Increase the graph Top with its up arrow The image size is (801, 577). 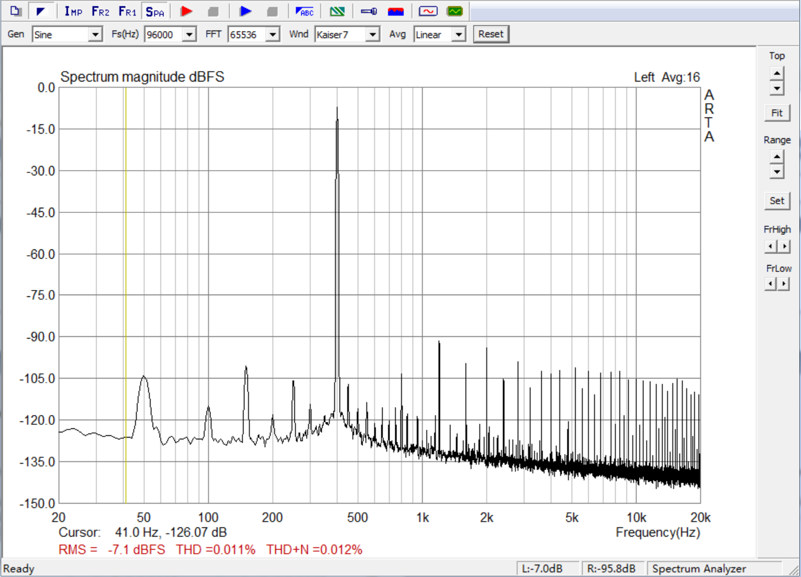tap(777, 73)
